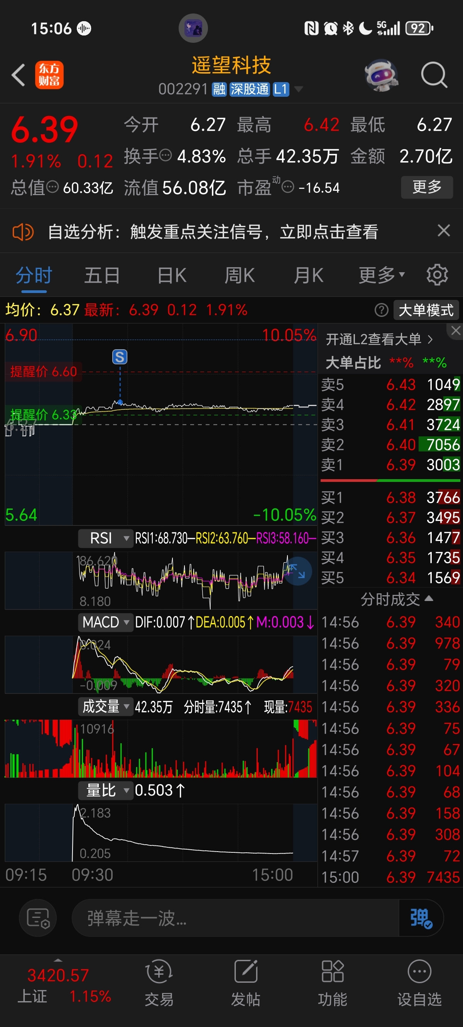Open the 量比 indicator dropdown

tap(105, 791)
